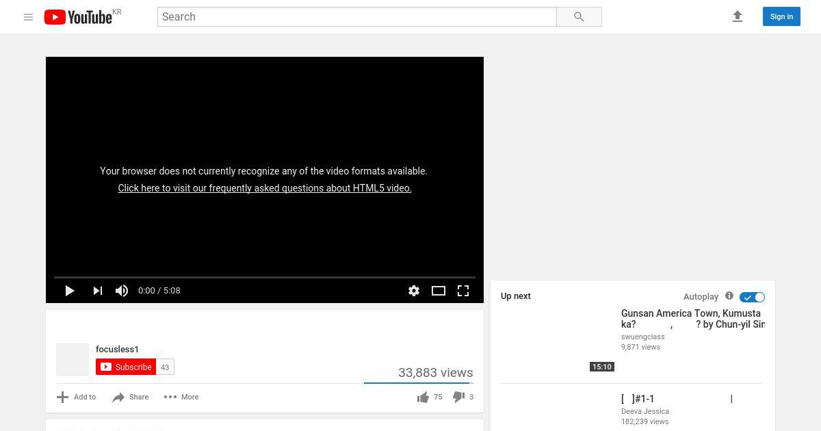821x431 pixels.
Task: Click Add to playlist button
Action: click(76, 397)
